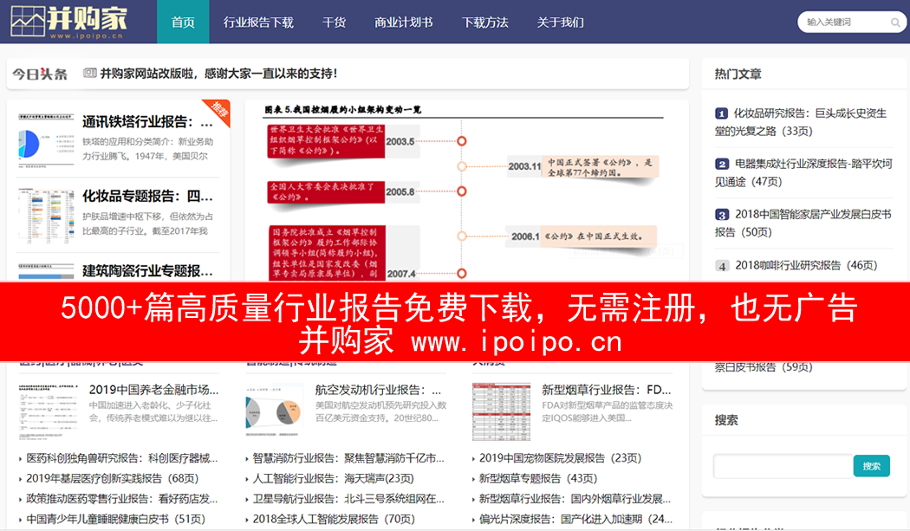
Task: Click the search magnifier icon in header
Action: click(895, 23)
